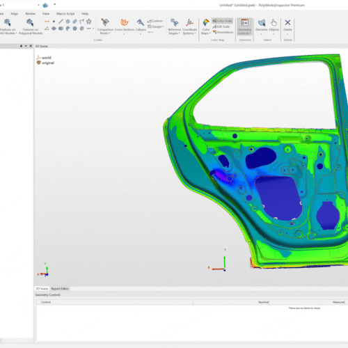Click 'world' coordinate system label in scene
Image resolution: width=348 pixels, height=348 pixels.
click(47, 58)
